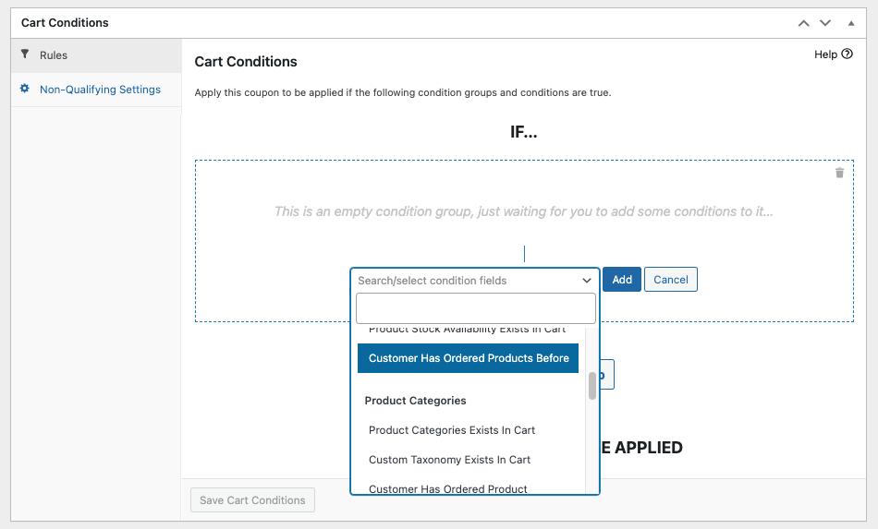The image size is (878, 529).
Task: Toggle the condition fields dropdown chevron
Action: pyautogui.click(x=586, y=281)
